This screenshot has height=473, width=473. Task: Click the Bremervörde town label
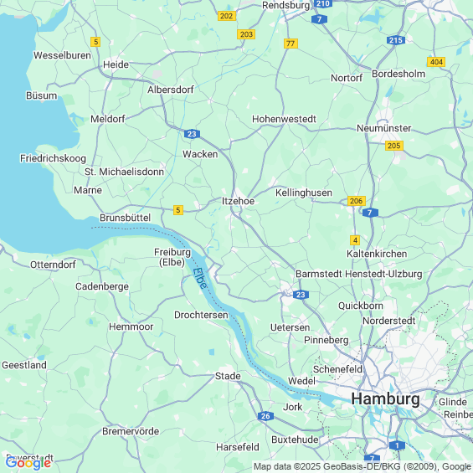click(131, 431)
